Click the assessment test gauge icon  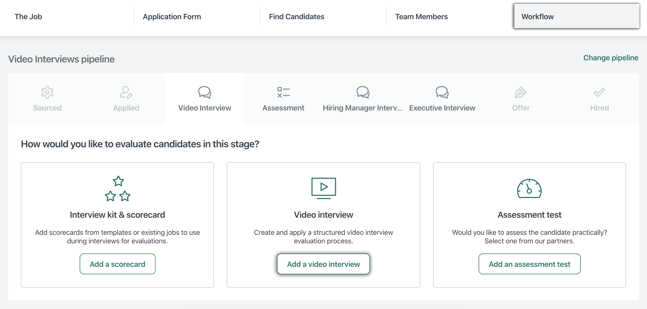529,188
